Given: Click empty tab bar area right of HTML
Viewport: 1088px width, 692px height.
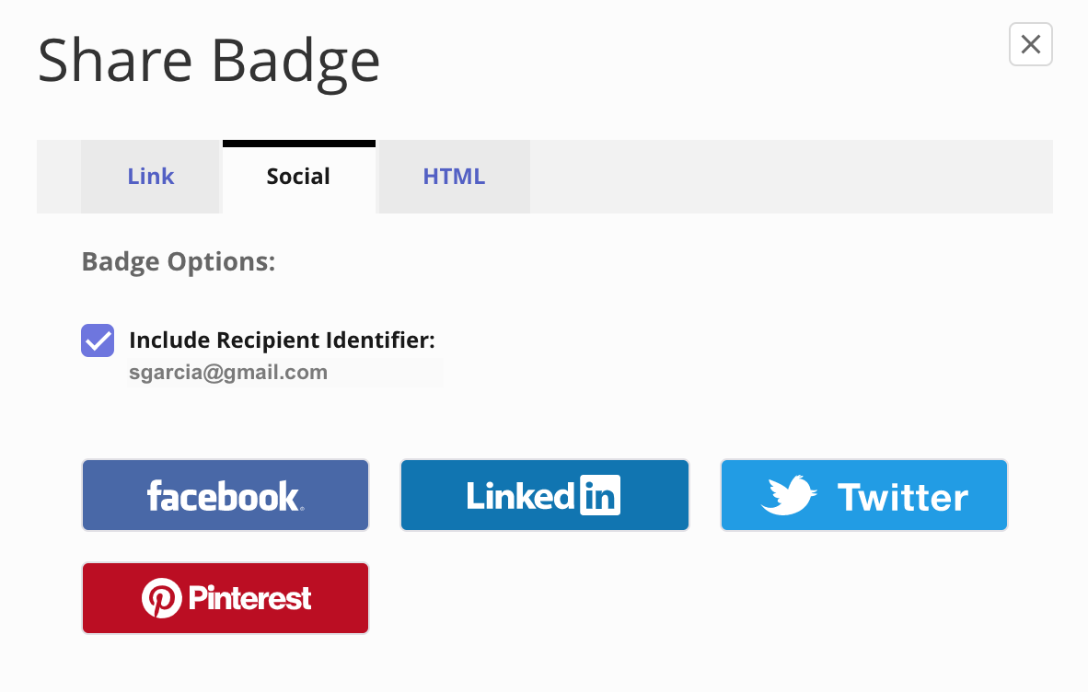Looking at the screenshot, I should coord(790,177).
